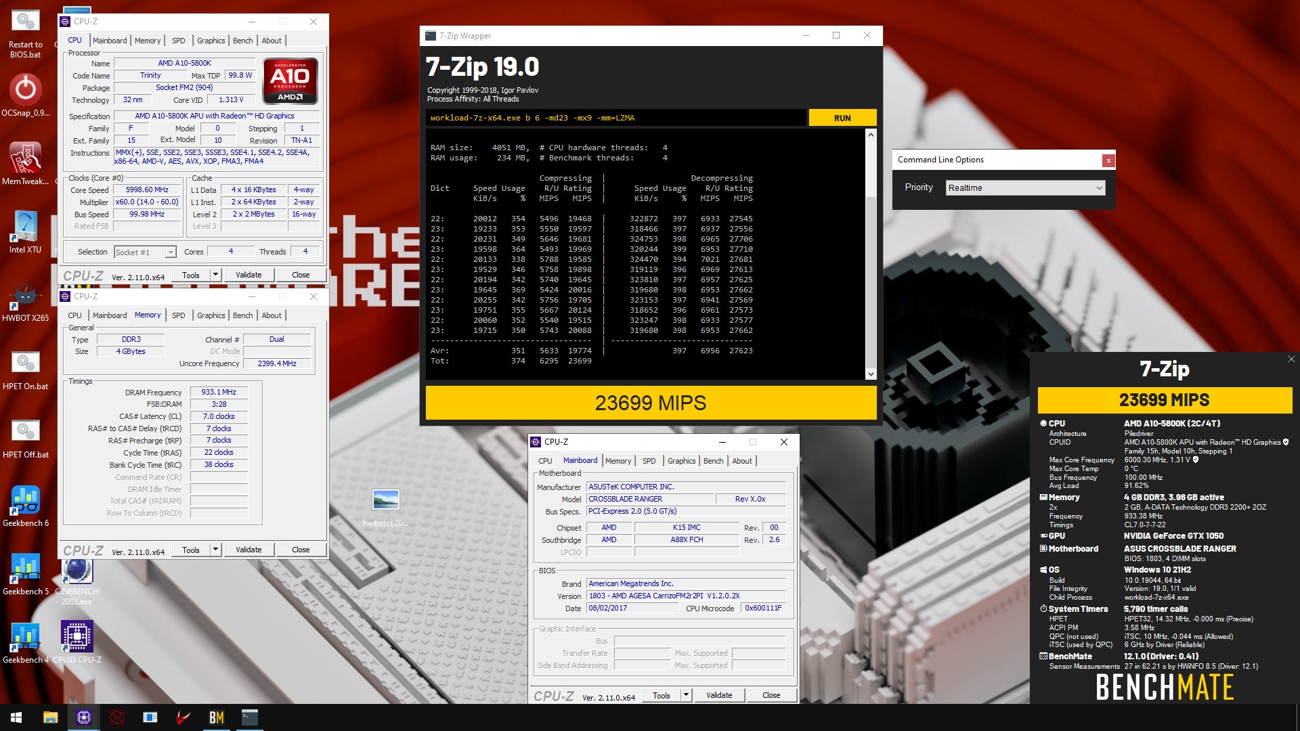1300x731 pixels.
Task: Click the CPU-Z taskbar icon
Action: (x=84, y=717)
